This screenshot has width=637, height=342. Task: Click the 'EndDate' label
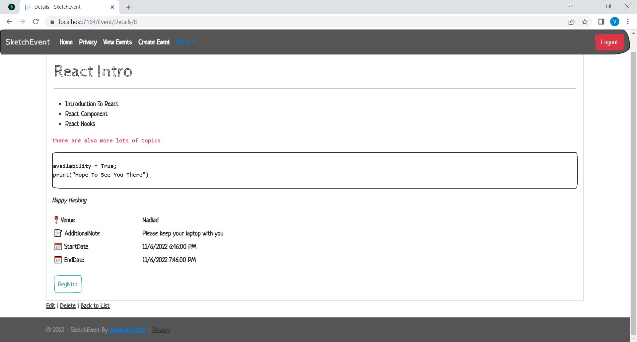pos(74,260)
